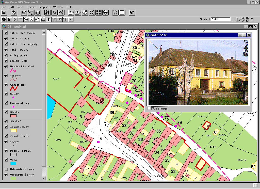
Task: Check the Scale Image box
Action: tap(149, 108)
